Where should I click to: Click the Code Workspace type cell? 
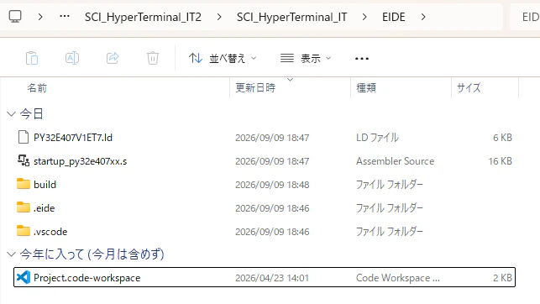(398, 278)
